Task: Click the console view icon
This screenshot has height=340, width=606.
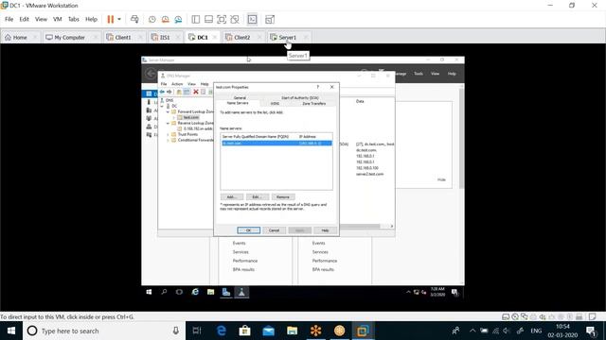Action: tap(252, 19)
